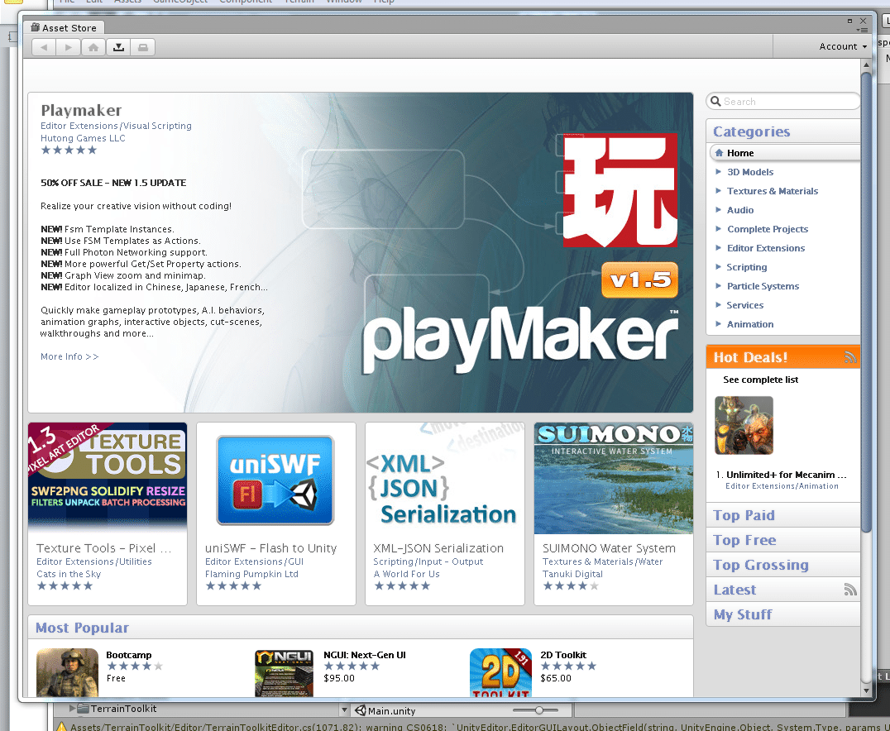
Task: Click the Asset Store vertical scrollbar
Action: point(866,301)
